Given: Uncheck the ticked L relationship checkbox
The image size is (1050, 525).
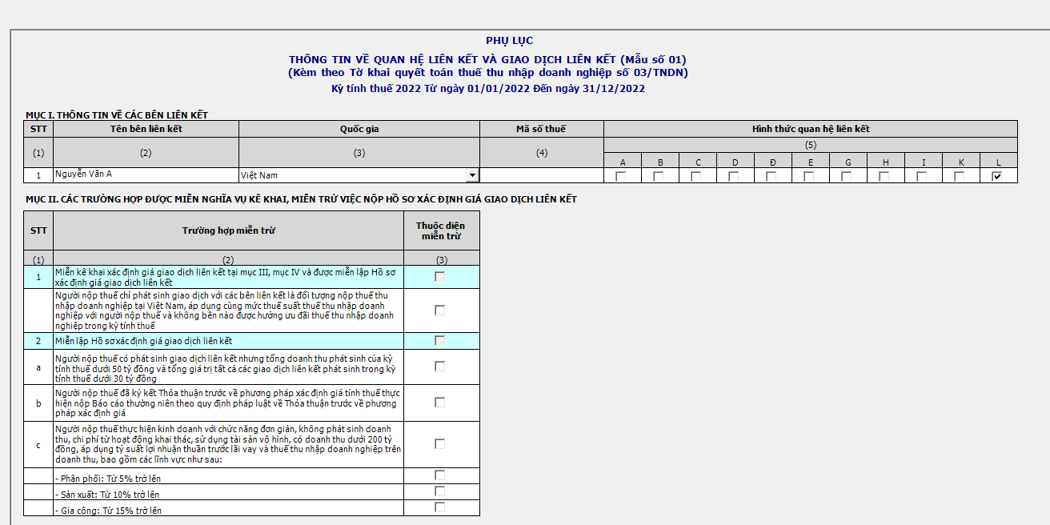Looking at the screenshot, I should pyautogui.click(x=997, y=176).
